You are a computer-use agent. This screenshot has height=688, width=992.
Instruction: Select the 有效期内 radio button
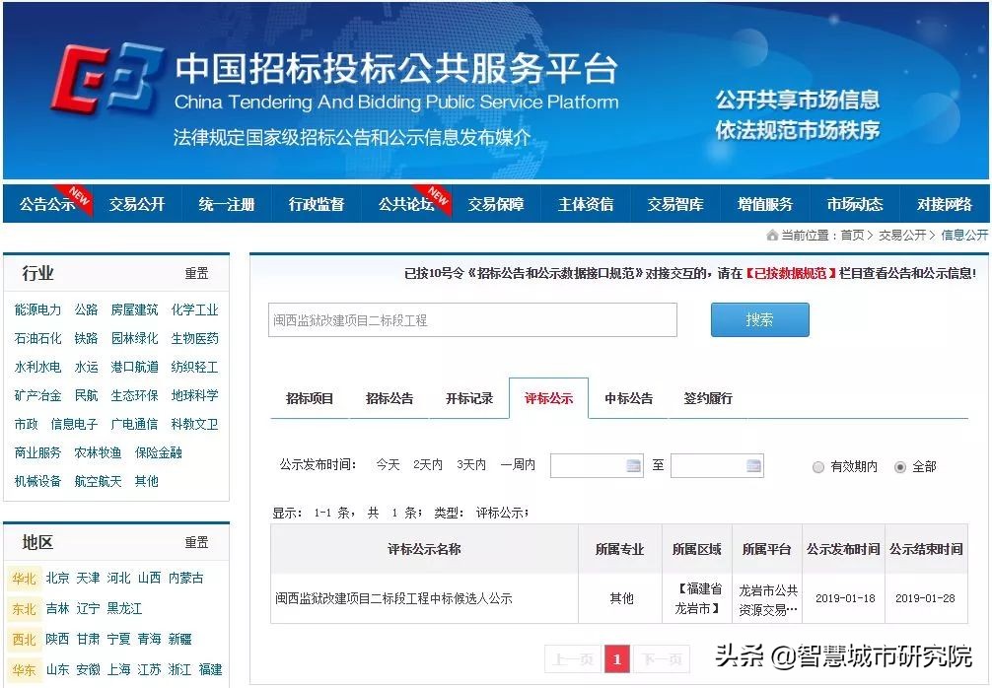(x=818, y=466)
